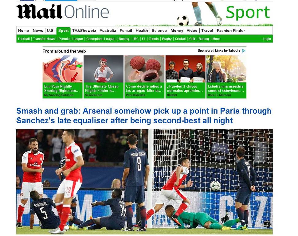Image resolution: width=298 pixels, height=236 pixels.
Task: Open the Babbel three guys ad thumbnail
Action: (186, 69)
